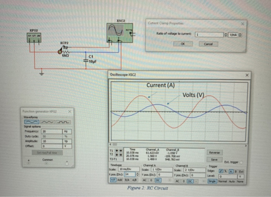The height and width of the screenshot is (197, 271).
Task: Set Channel B coupling to AC
Action: point(177,181)
